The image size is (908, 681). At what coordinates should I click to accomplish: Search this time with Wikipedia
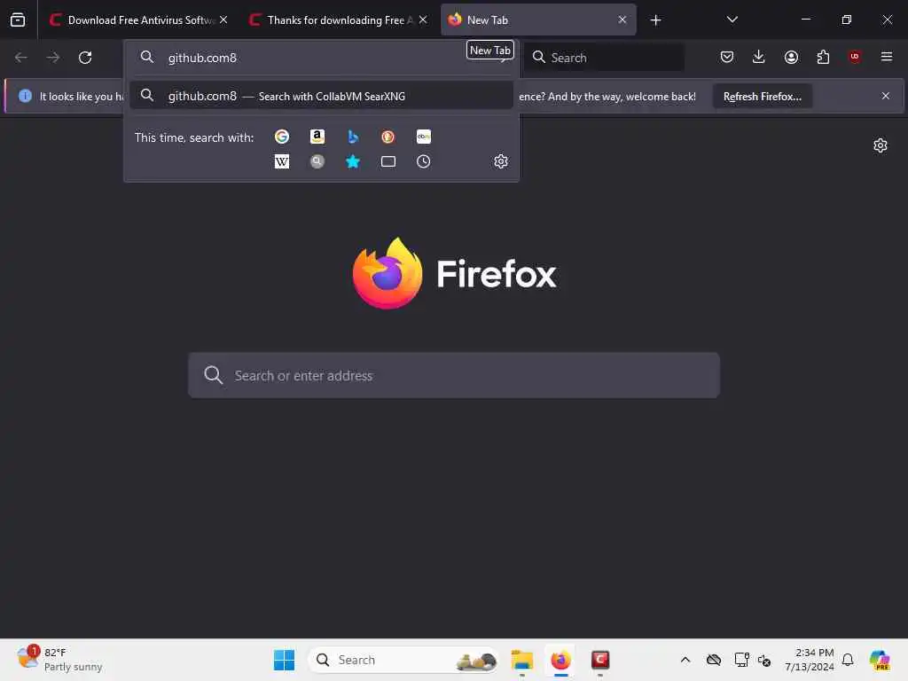click(x=282, y=161)
